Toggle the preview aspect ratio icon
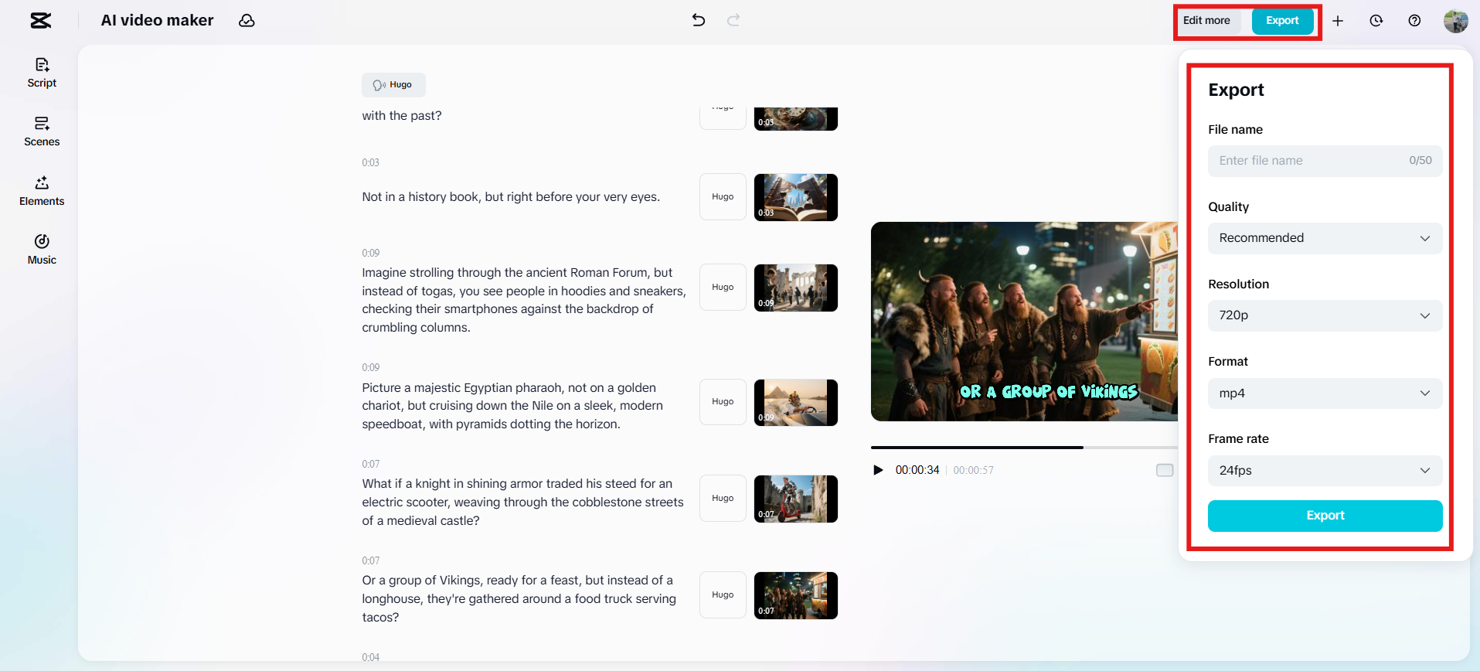The width and height of the screenshot is (1480, 671). [1165, 470]
